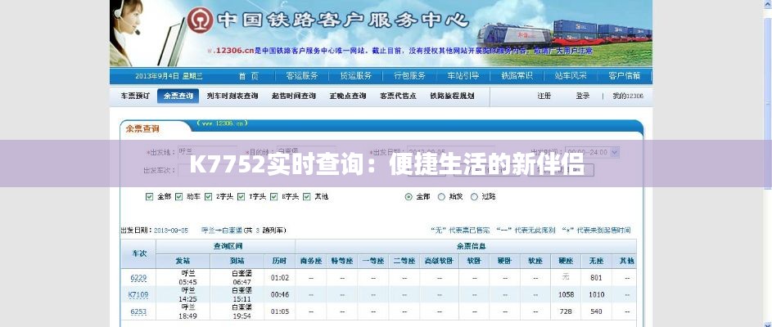Viewport: 772px width, 327px height.
Task: Click the 00:46 duration cell
Action: coord(280,295)
